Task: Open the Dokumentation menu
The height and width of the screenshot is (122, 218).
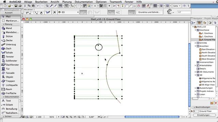Action: (84, 2)
